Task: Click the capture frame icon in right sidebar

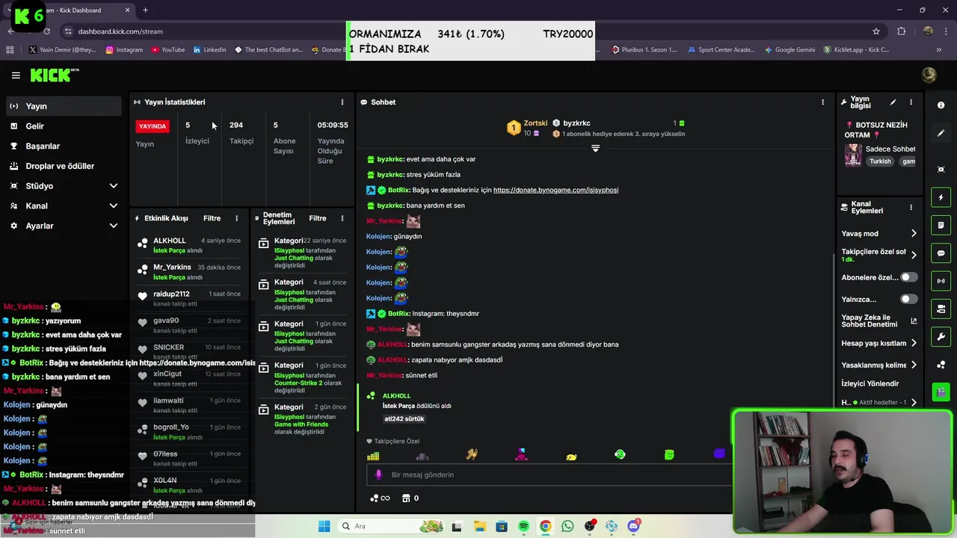Action: click(x=941, y=170)
